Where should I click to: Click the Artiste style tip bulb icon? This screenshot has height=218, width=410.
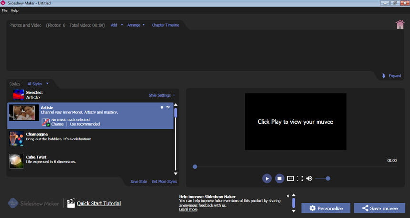(x=162, y=108)
